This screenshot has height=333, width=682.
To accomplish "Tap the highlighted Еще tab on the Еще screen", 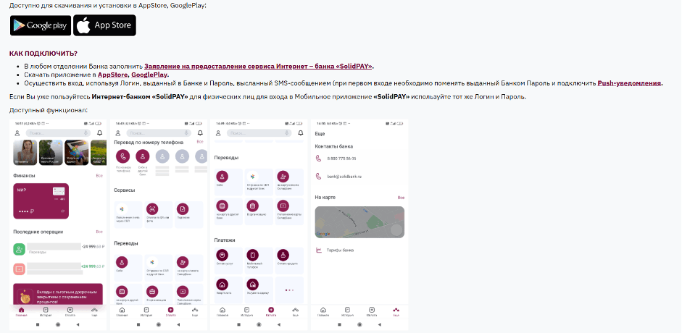I will 396,312.
